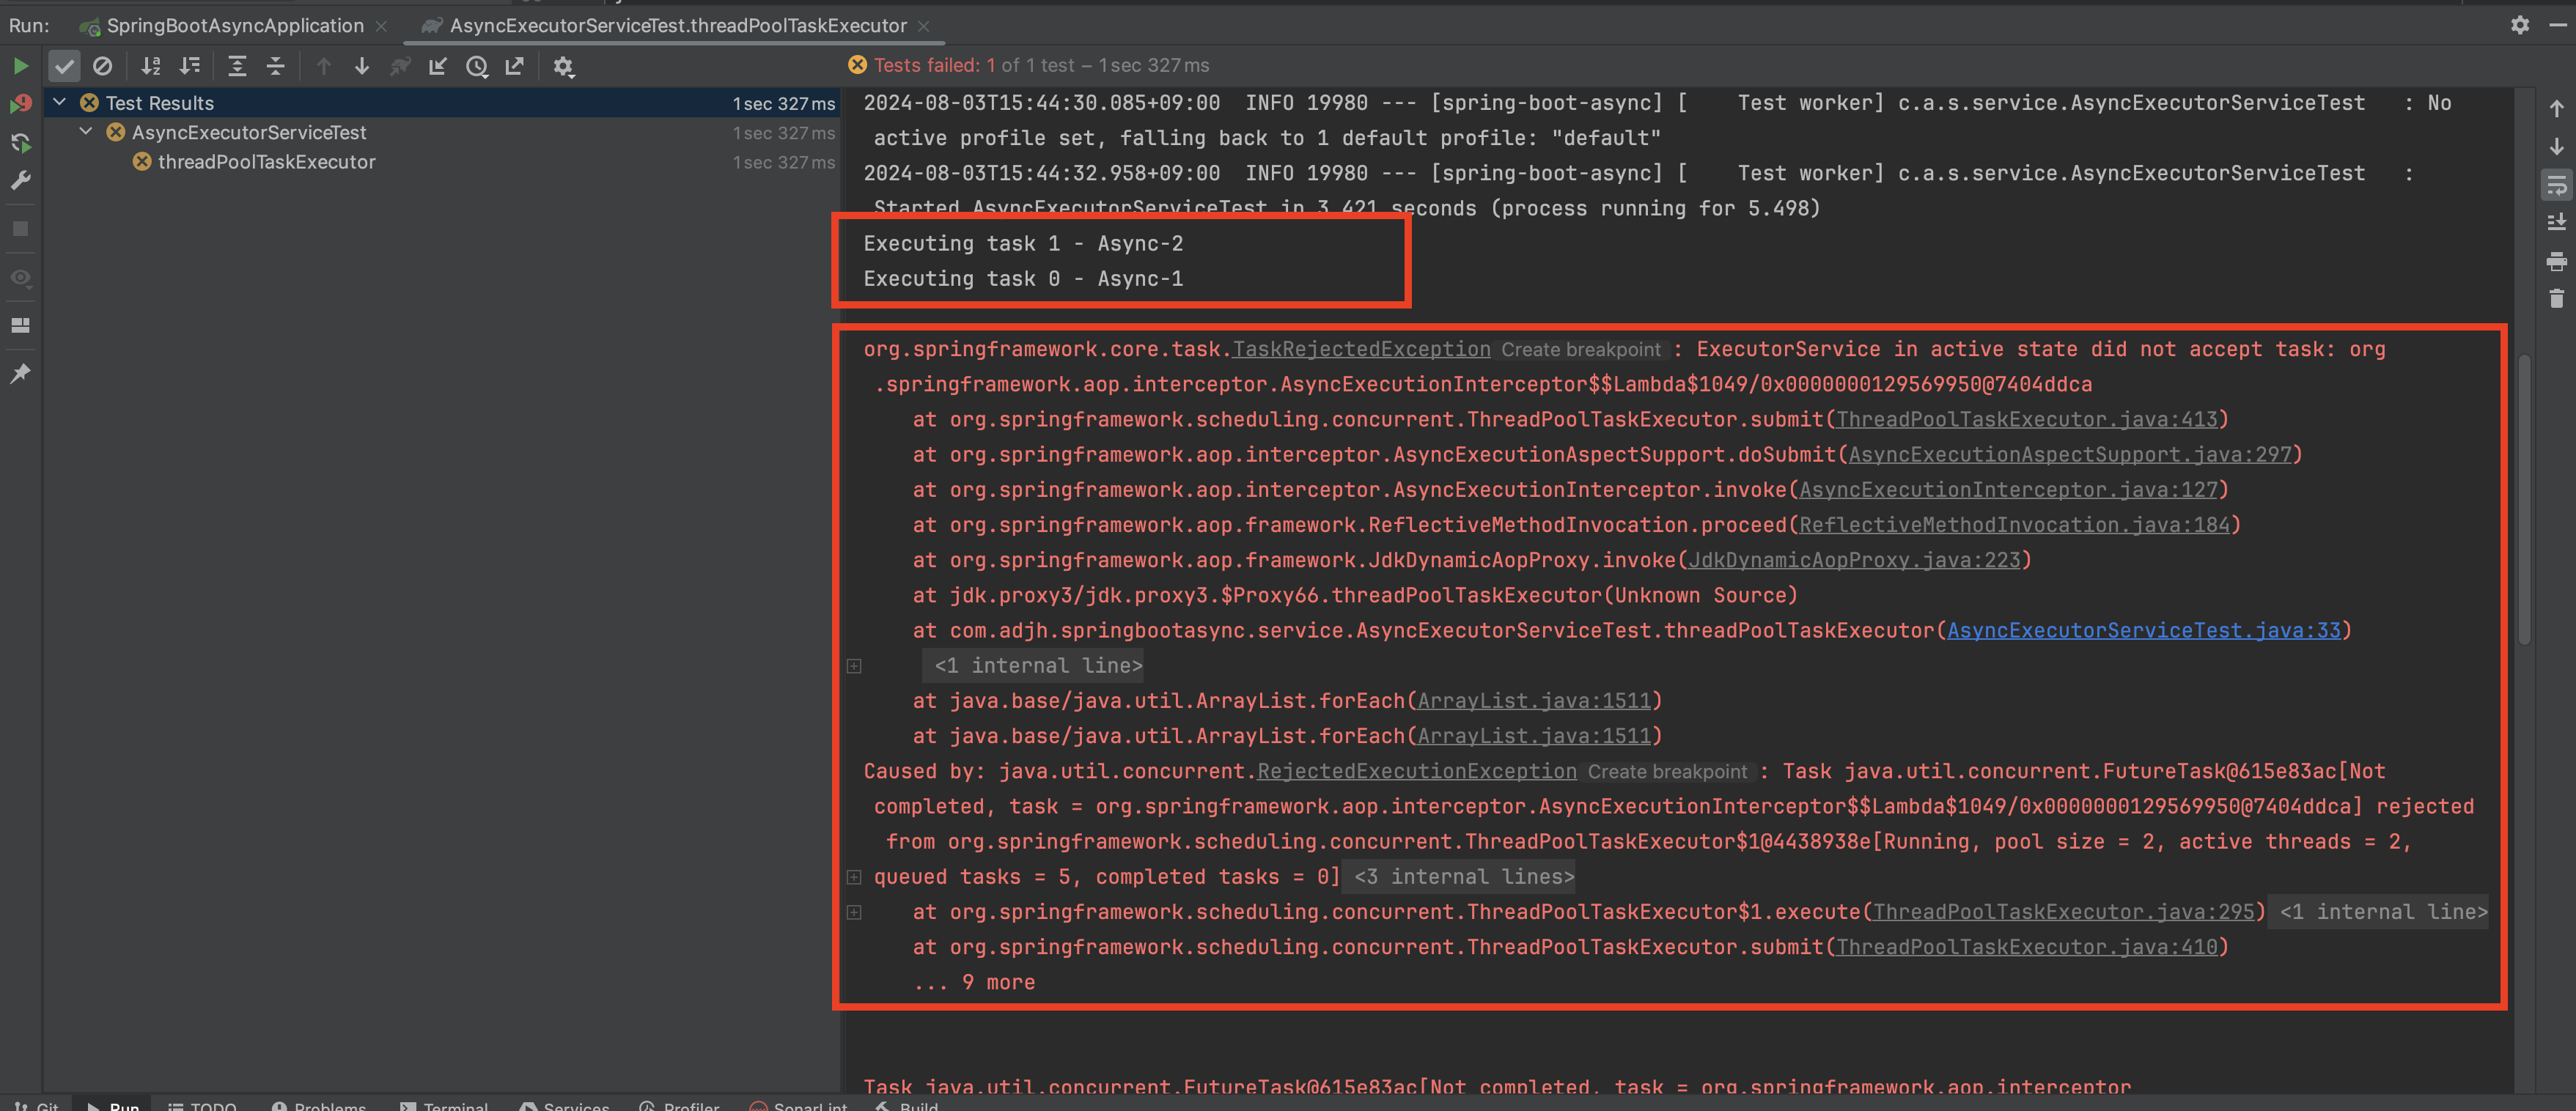Click Export Test Results icon
2576x1111 pixels.
(515, 66)
